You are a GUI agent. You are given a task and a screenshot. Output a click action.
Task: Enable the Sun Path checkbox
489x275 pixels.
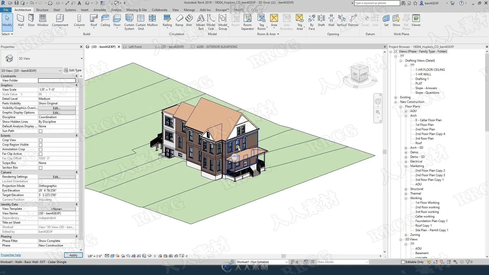click(x=40, y=131)
